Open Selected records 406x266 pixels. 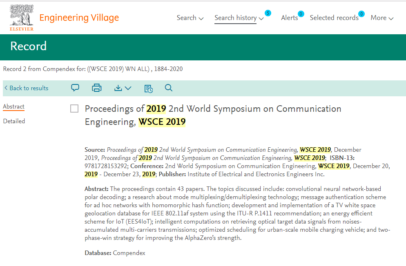point(334,18)
